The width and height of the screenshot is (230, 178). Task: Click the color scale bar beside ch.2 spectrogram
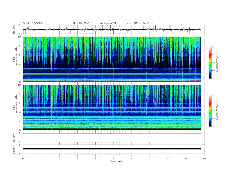click(210, 111)
